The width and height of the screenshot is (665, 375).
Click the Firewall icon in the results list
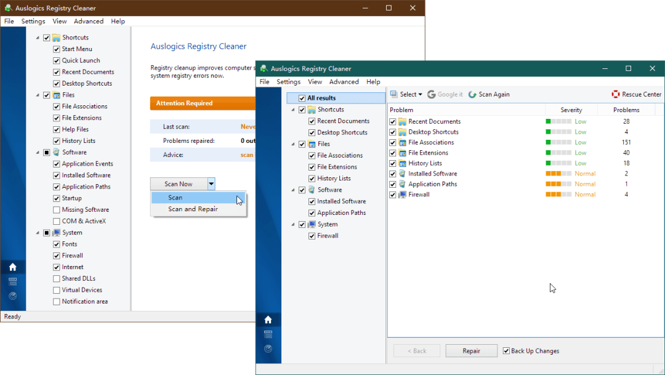402,195
